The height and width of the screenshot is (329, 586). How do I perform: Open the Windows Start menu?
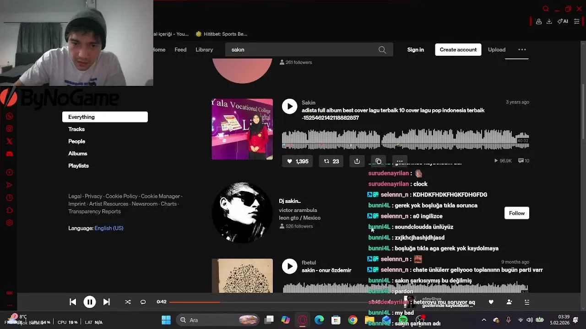[x=166, y=320]
